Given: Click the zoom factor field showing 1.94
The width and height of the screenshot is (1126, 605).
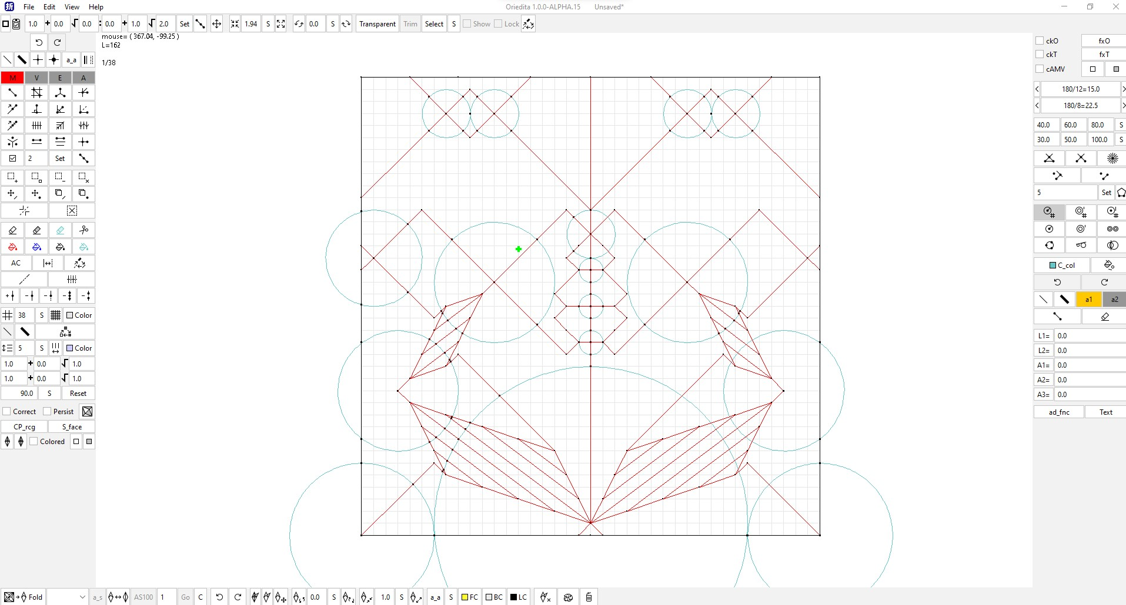Looking at the screenshot, I should pyautogui.click(x=251, y=24).
